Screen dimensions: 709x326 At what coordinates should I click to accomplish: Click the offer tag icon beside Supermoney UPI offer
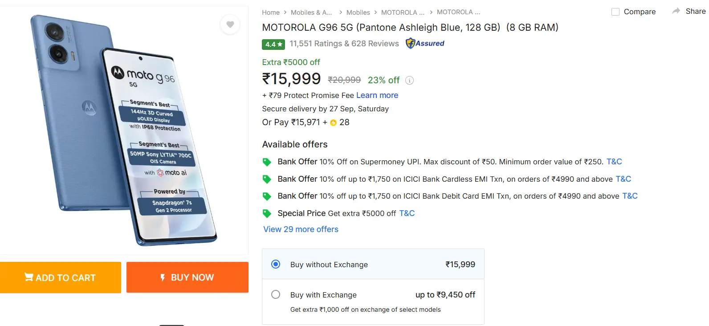267,161
